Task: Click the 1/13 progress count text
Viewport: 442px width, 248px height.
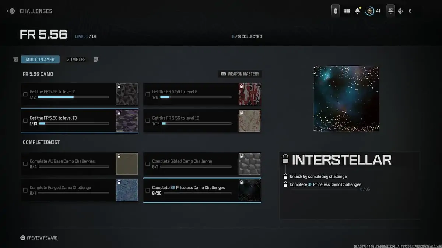Action: tap(34, 124)
